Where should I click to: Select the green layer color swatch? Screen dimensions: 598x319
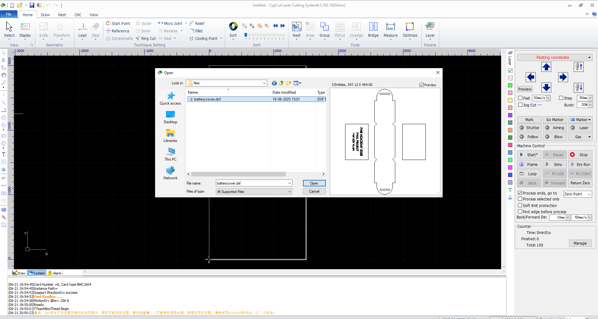[510, 85]
